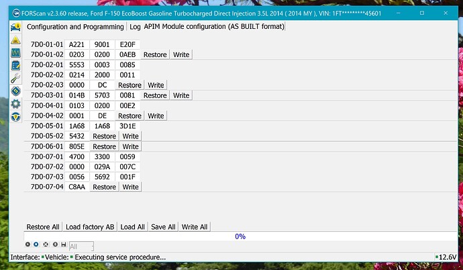
Task: Click the green Vehicle status indicator
Action: [x=71, y=257]
